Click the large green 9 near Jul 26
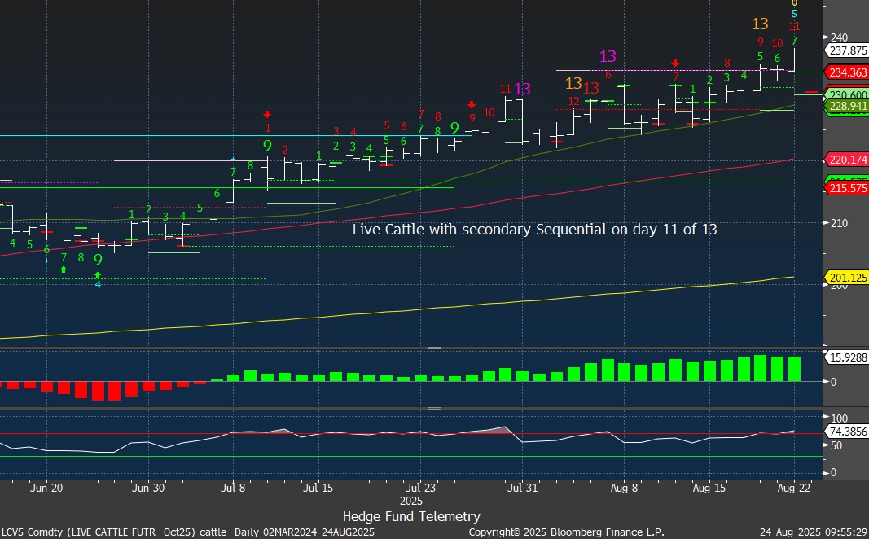The height and width of the screenshot is (539, 869). (454, 128)
